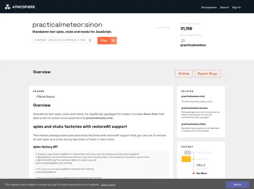Image resolution: width=254 pixels, height=189 pixels.
Task: Click See More in History
Action: (x=202, y=173)
